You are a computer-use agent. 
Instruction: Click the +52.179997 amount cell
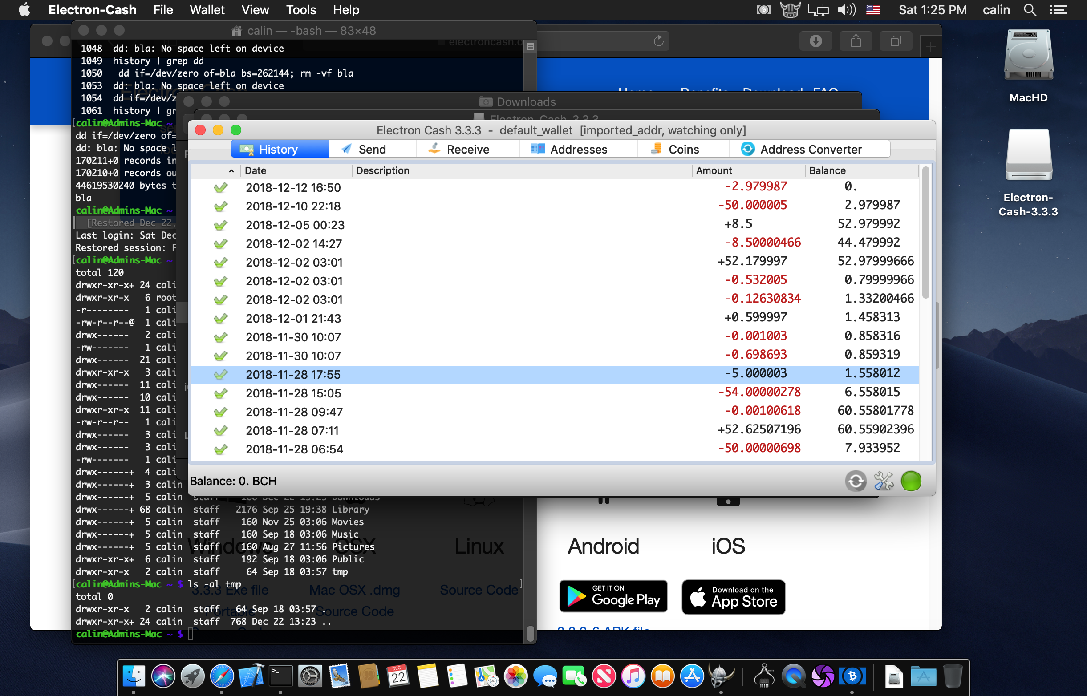(x=752, y=261)
